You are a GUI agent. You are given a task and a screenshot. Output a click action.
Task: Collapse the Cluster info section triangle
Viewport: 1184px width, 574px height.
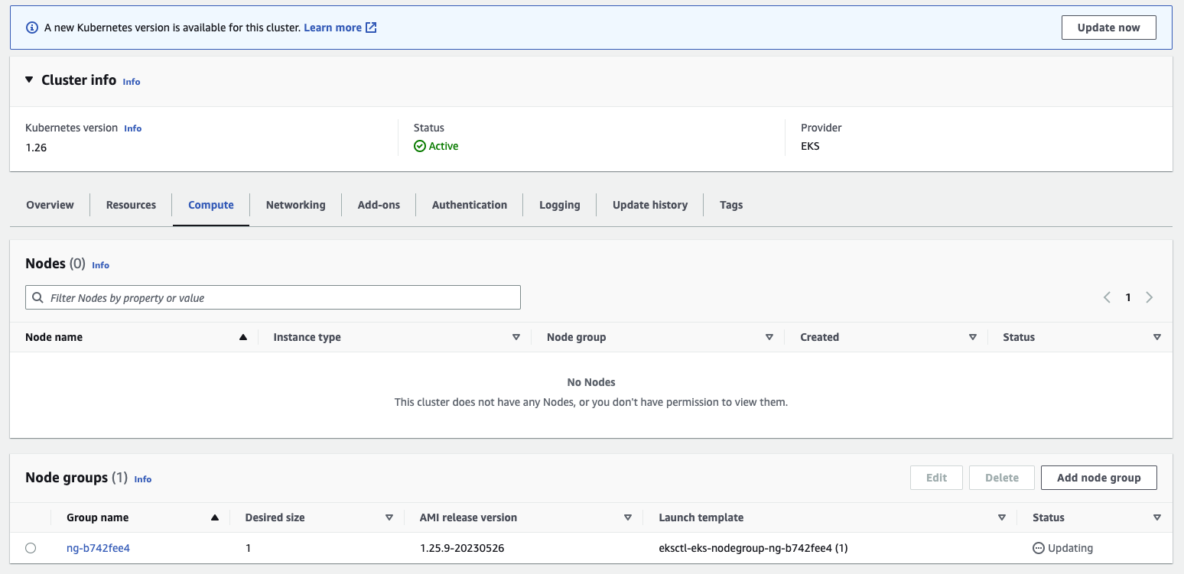click(28, 80)
